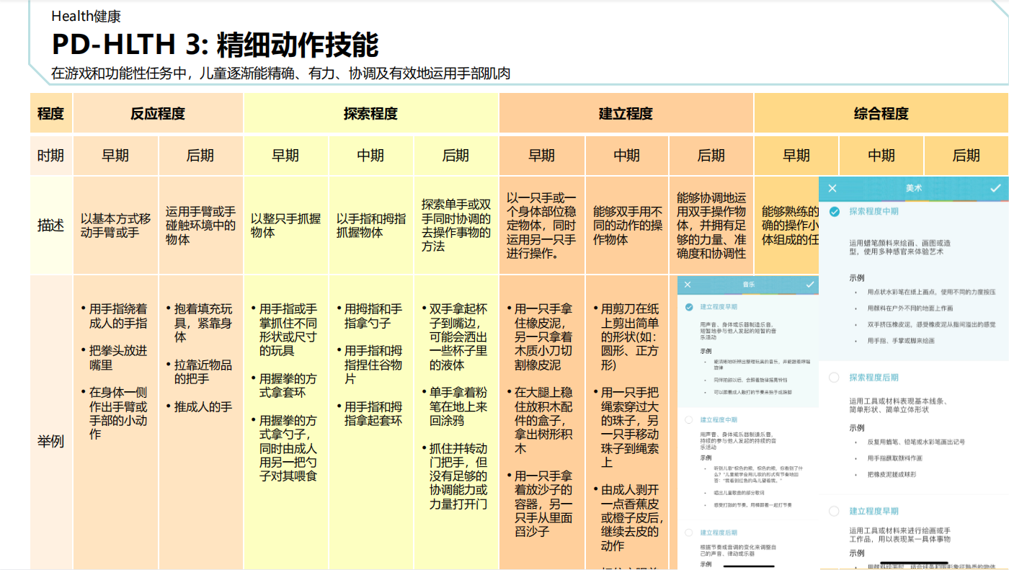Click 早期 under 综合程度
Viewport: 1009px width, 570px height.
(796, 156)
